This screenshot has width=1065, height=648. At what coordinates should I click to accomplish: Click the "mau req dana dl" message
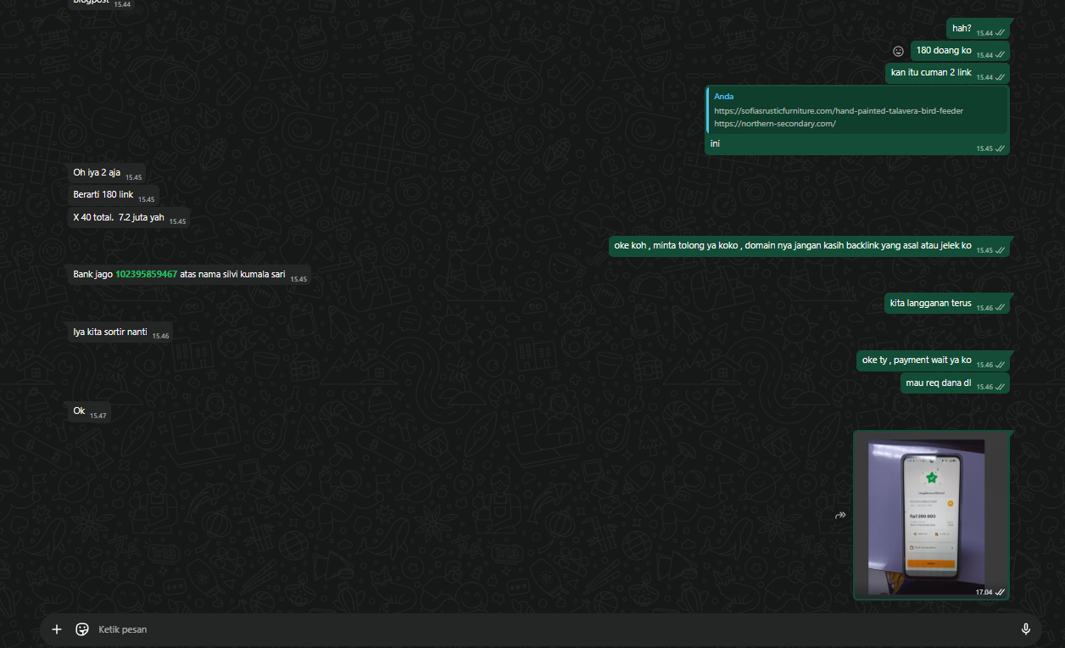click(938, 383)
